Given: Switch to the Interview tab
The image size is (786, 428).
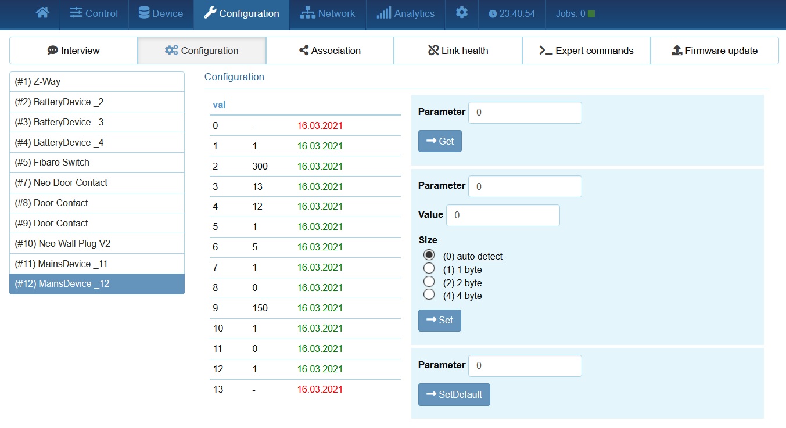Looking at the screenshot, I should click(74, 51).
